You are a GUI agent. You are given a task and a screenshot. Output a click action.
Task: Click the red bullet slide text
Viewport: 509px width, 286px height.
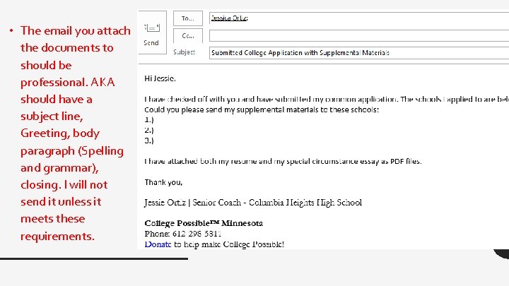[x=76, y=133]
